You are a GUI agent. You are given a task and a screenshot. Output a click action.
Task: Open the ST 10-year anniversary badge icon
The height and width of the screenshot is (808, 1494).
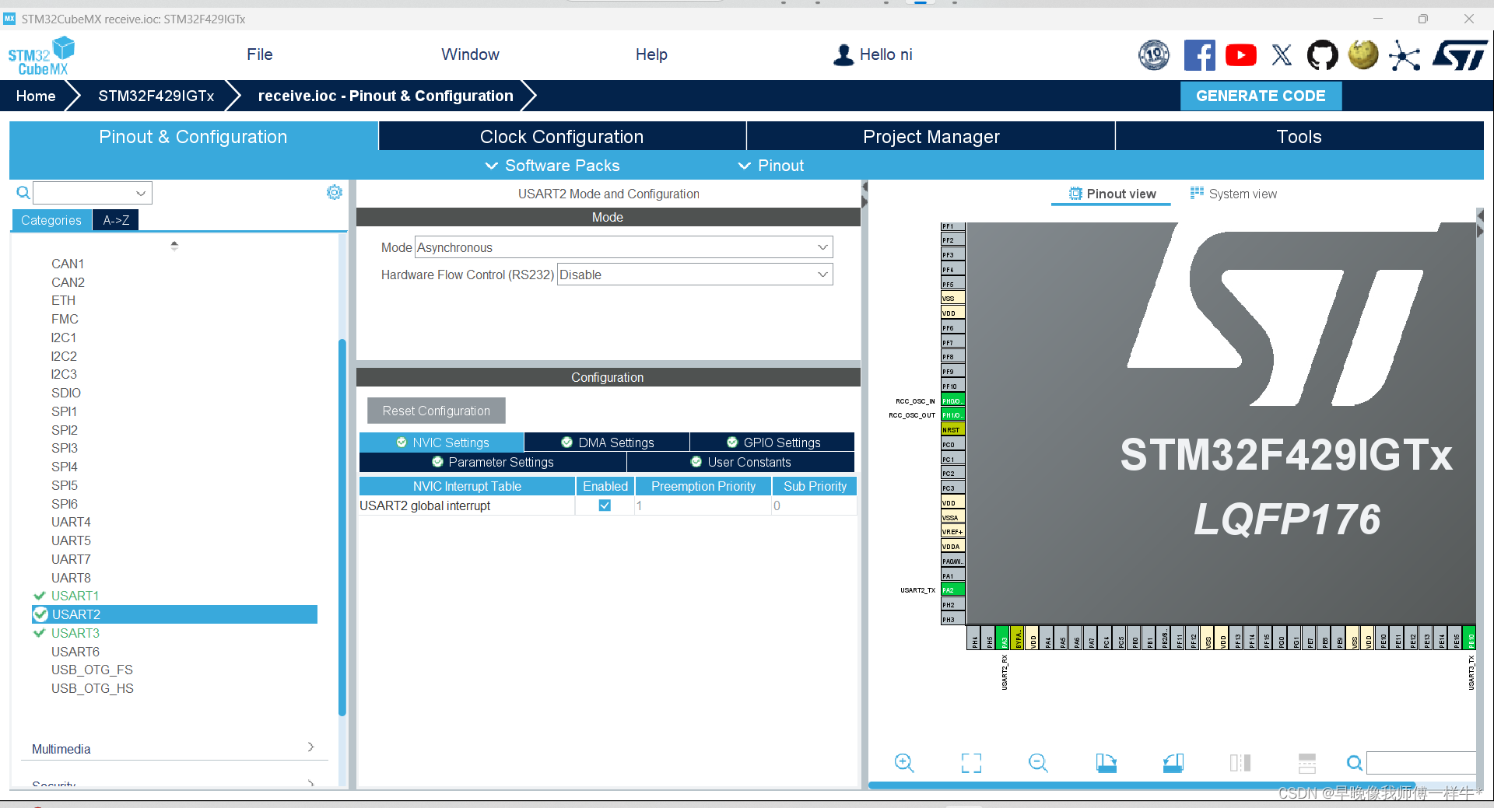[x=1154, y=55]
